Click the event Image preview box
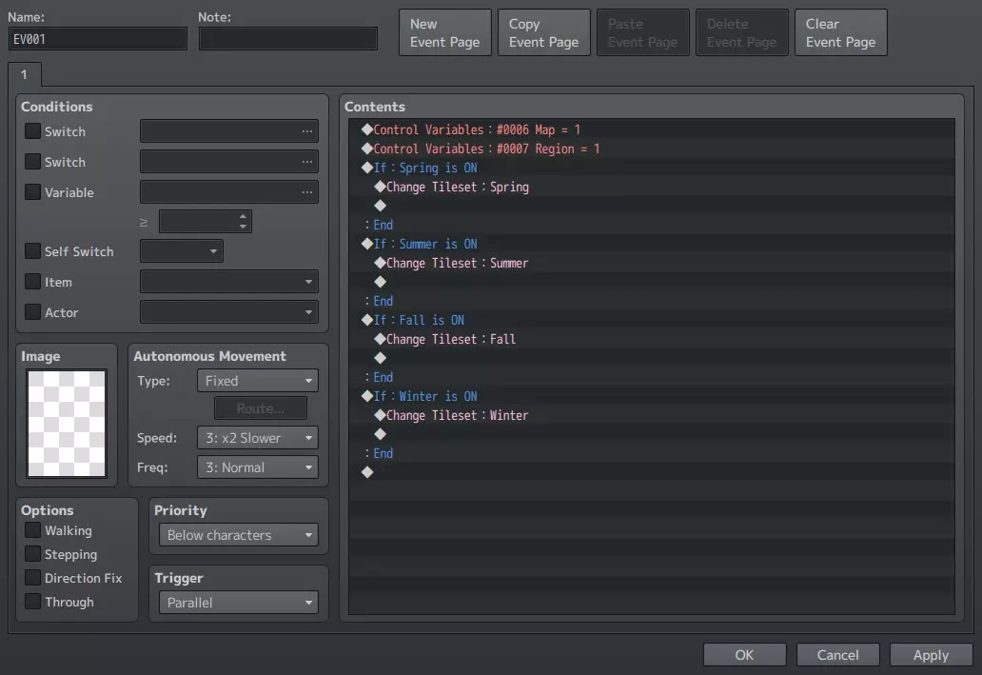 pos(67,424)
